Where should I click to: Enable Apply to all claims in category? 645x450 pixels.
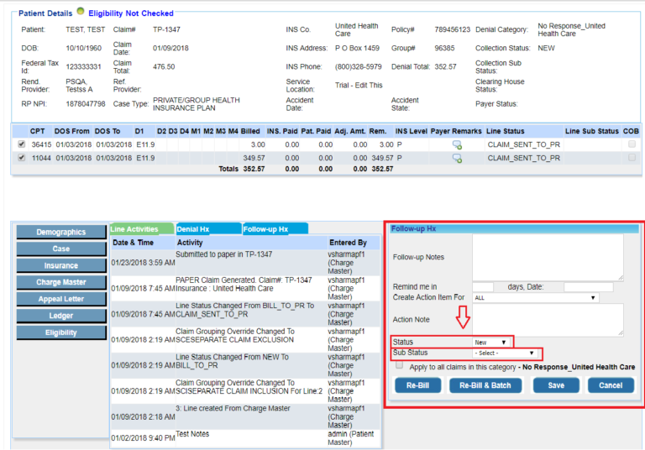pos(399,365)
